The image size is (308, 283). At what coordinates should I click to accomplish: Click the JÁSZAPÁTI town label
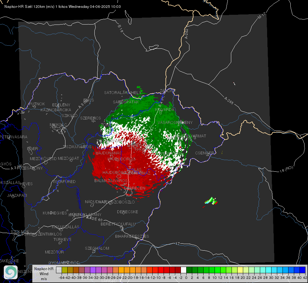coord(17,195)
